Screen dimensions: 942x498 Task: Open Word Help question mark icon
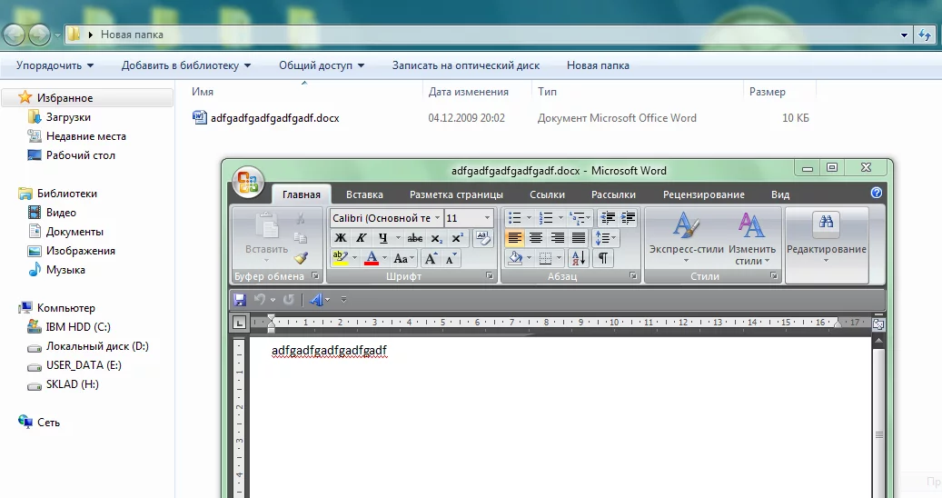877,194
